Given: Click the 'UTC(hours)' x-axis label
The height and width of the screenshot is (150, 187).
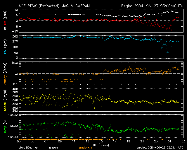Looking at the screenshot, I should (101, 145).
